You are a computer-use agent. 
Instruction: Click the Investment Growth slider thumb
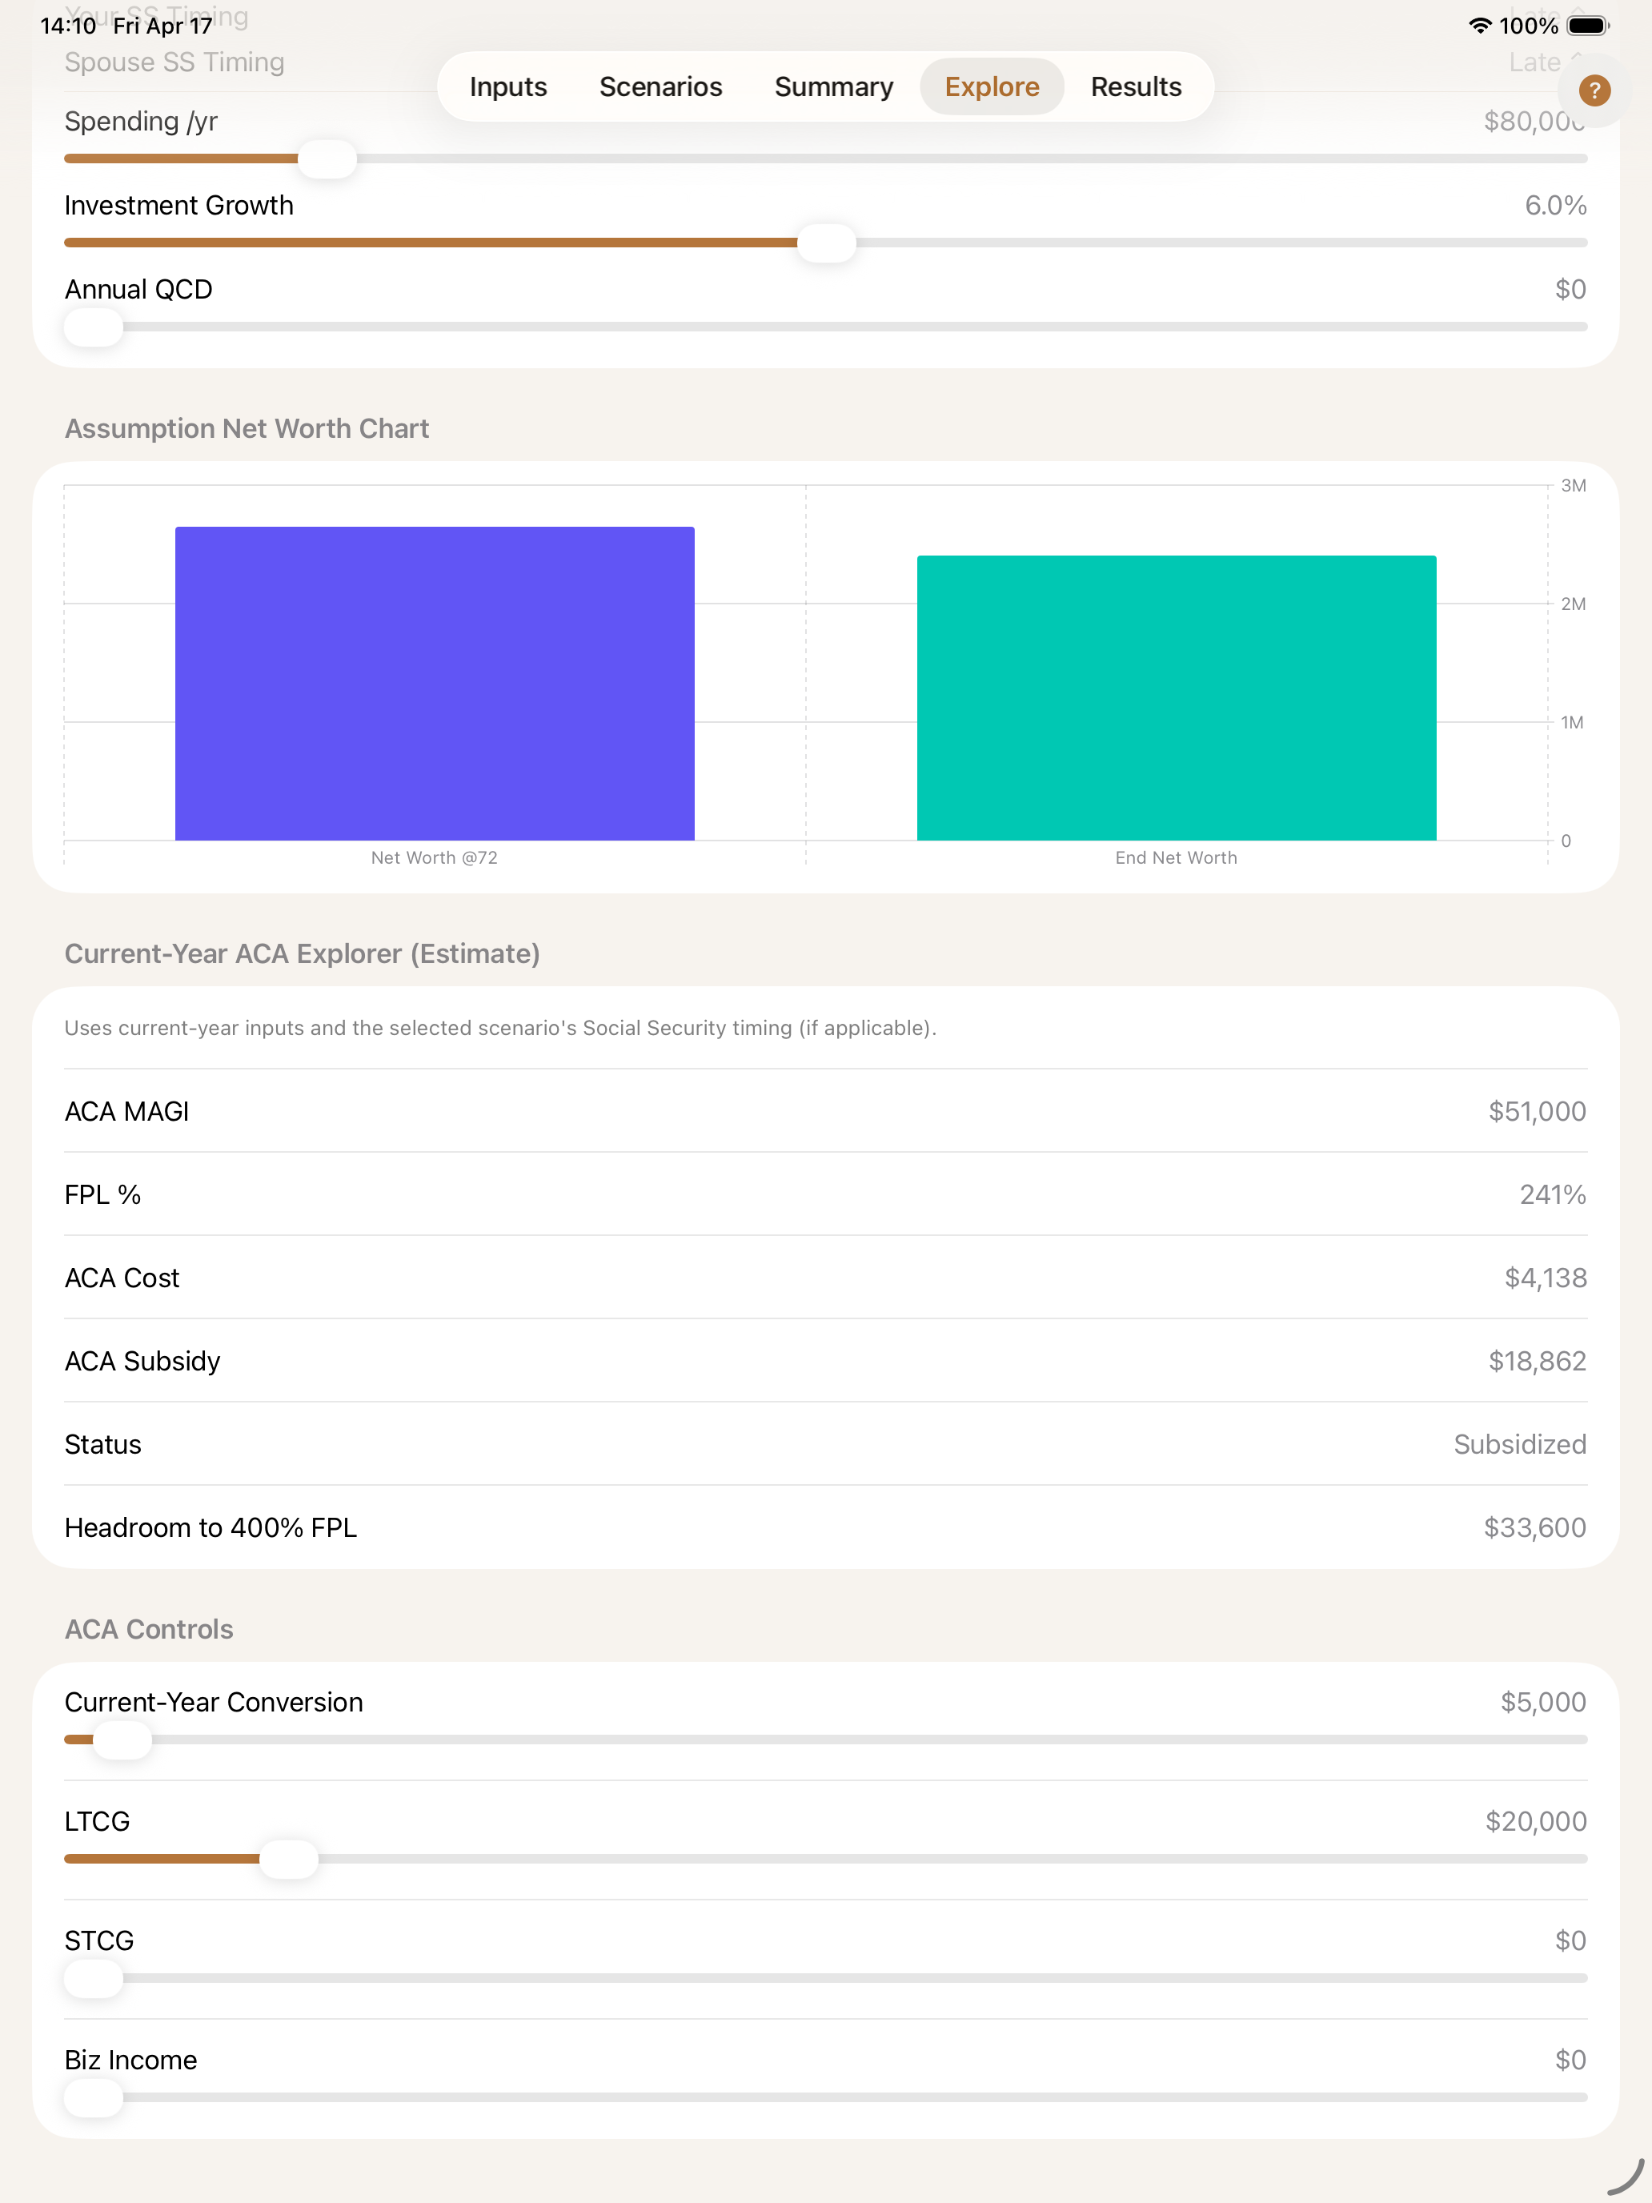tap(827, 243)
